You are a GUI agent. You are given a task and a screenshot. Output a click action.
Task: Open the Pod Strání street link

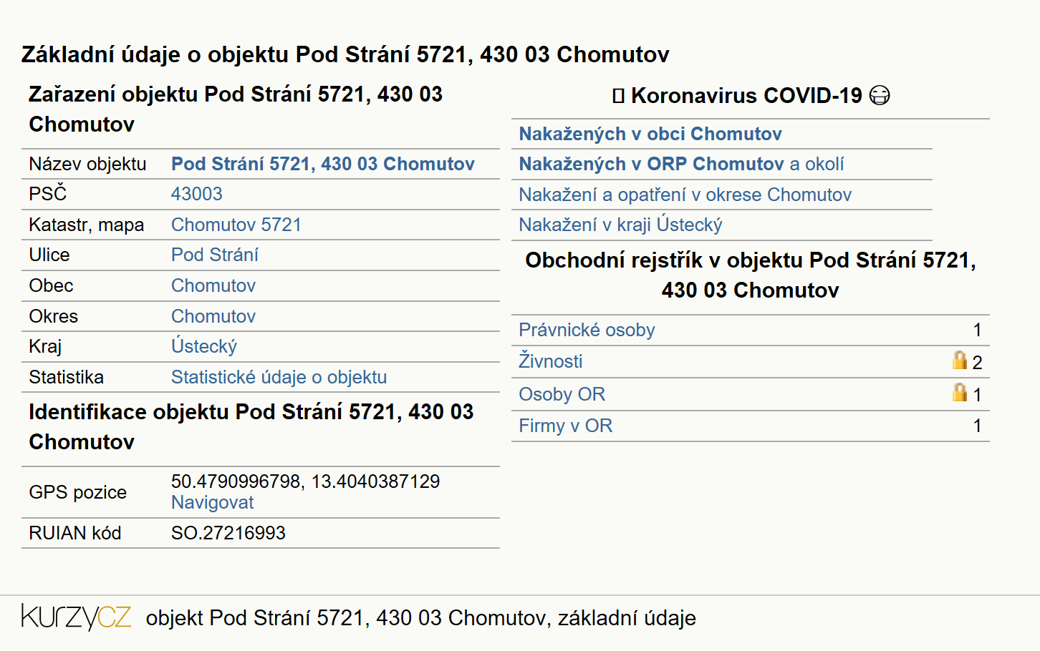coord(215,255)
